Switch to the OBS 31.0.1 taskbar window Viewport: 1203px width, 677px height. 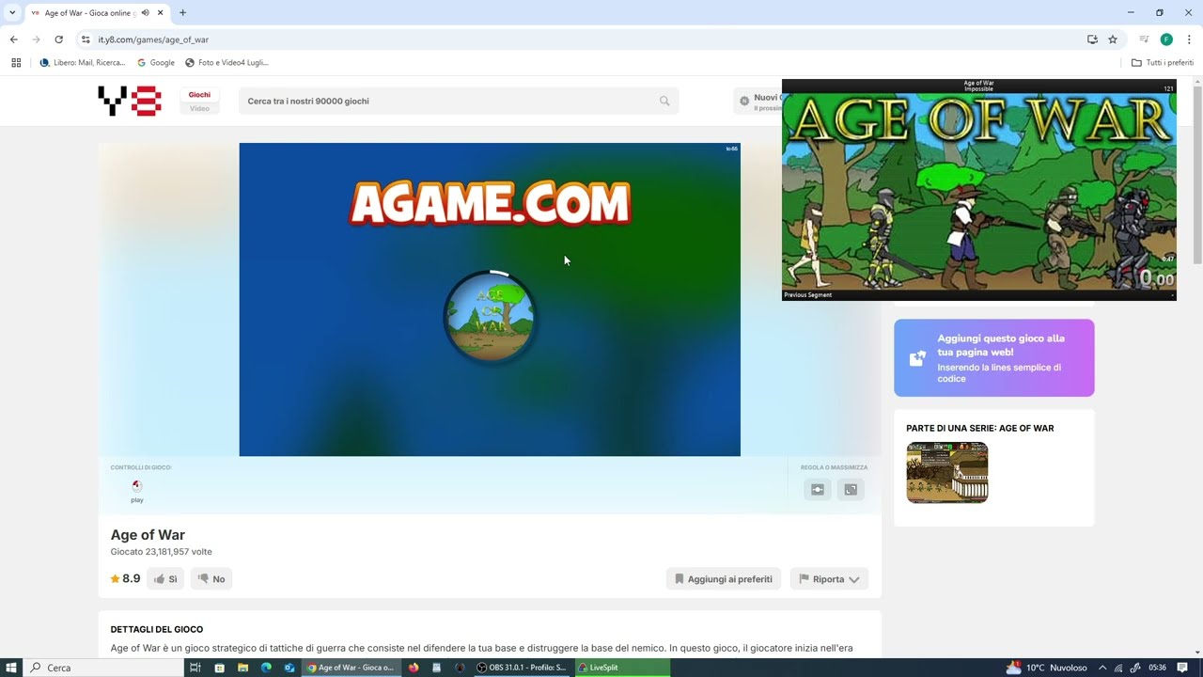pos(523,668)
